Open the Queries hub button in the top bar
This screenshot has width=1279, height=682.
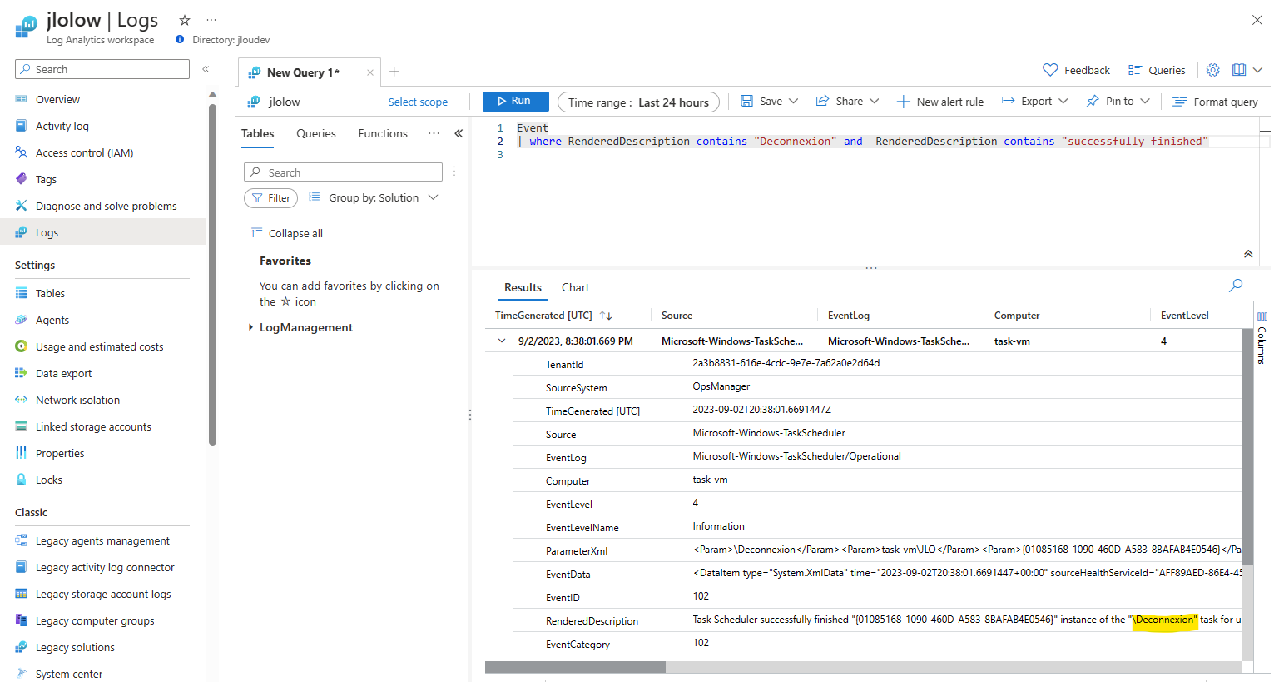coord(1157,70)
